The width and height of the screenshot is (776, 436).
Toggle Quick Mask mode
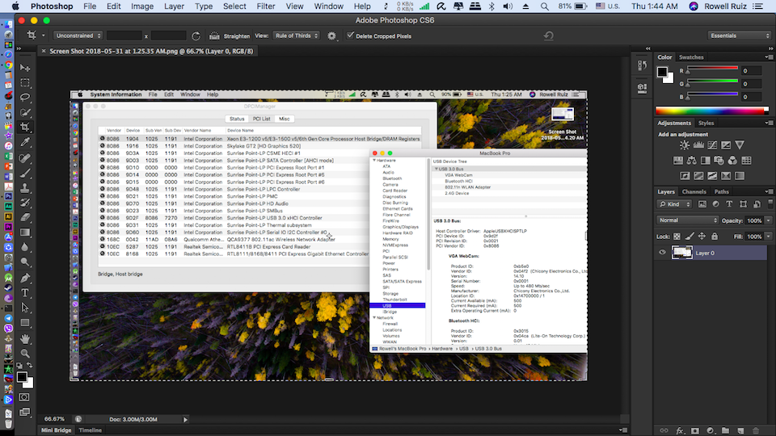click(24, 397)
